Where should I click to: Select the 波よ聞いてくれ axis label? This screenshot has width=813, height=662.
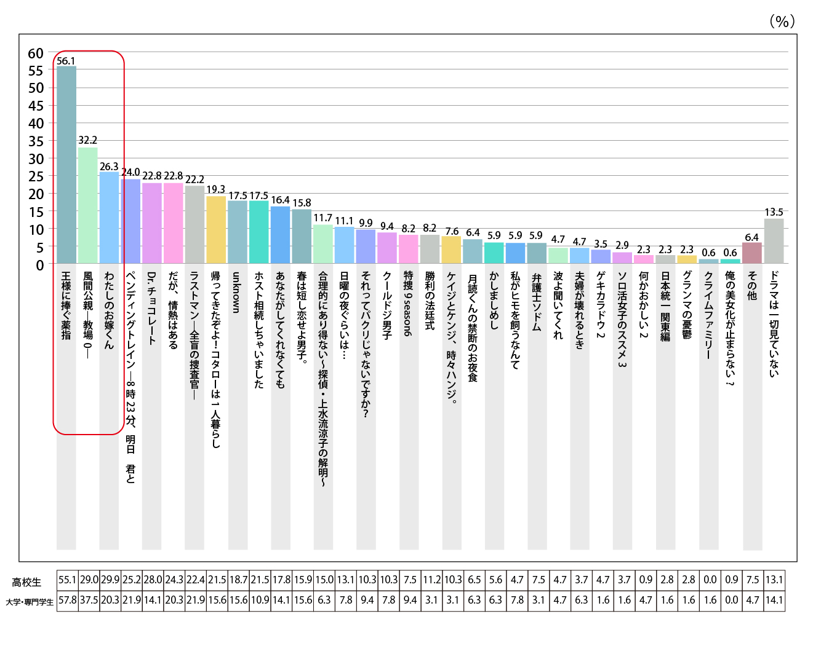pos(558,305)
